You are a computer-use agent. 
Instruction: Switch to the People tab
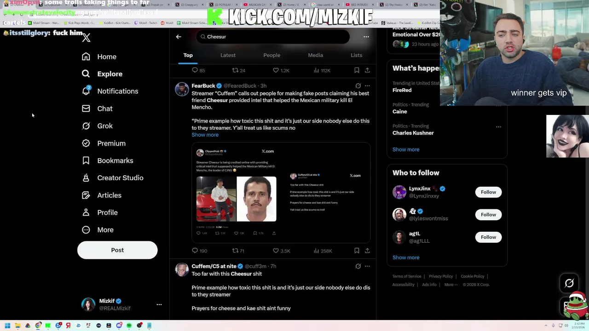point(271,55)
